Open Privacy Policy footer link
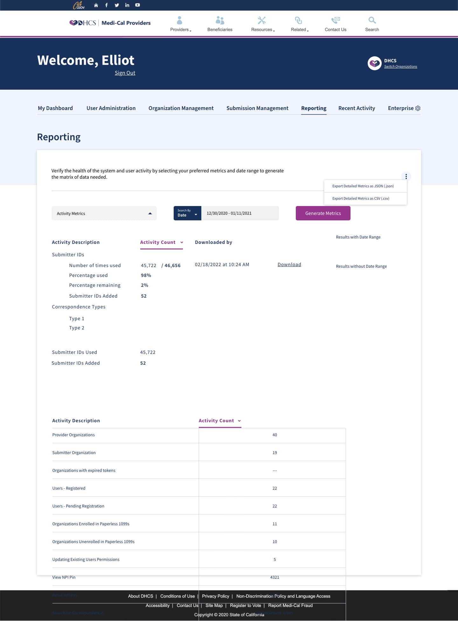This screenshot has height=621, width=458. pyautogui.click(x=216, y=596)
